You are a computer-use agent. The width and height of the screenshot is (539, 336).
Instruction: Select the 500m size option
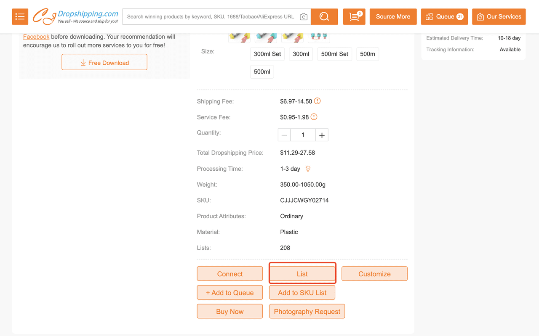[x=368, y=54]
